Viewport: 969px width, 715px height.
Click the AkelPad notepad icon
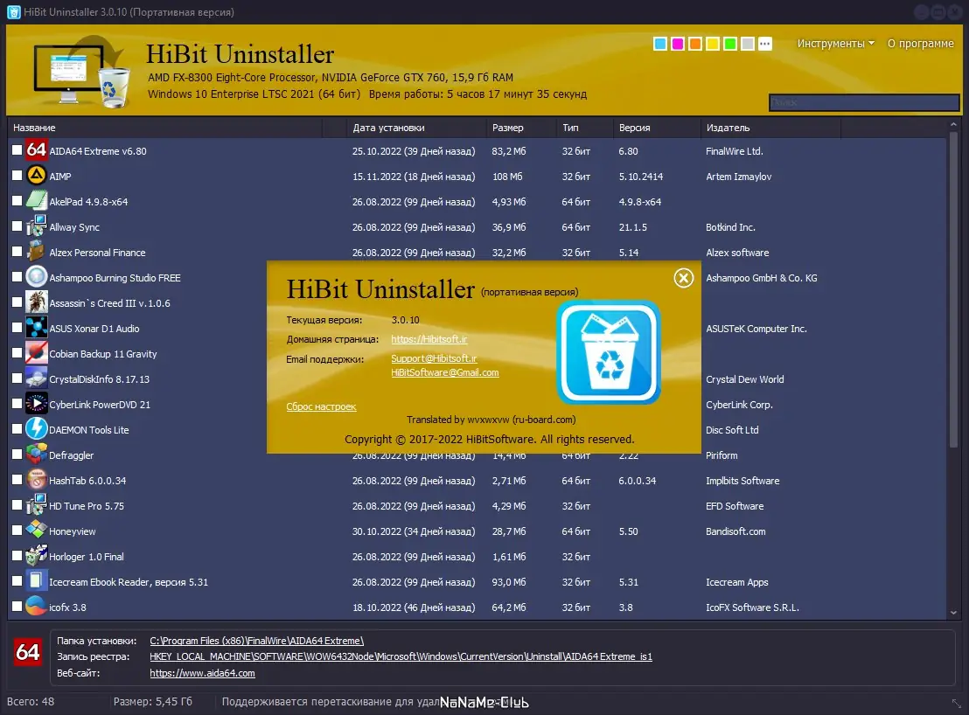37,201
